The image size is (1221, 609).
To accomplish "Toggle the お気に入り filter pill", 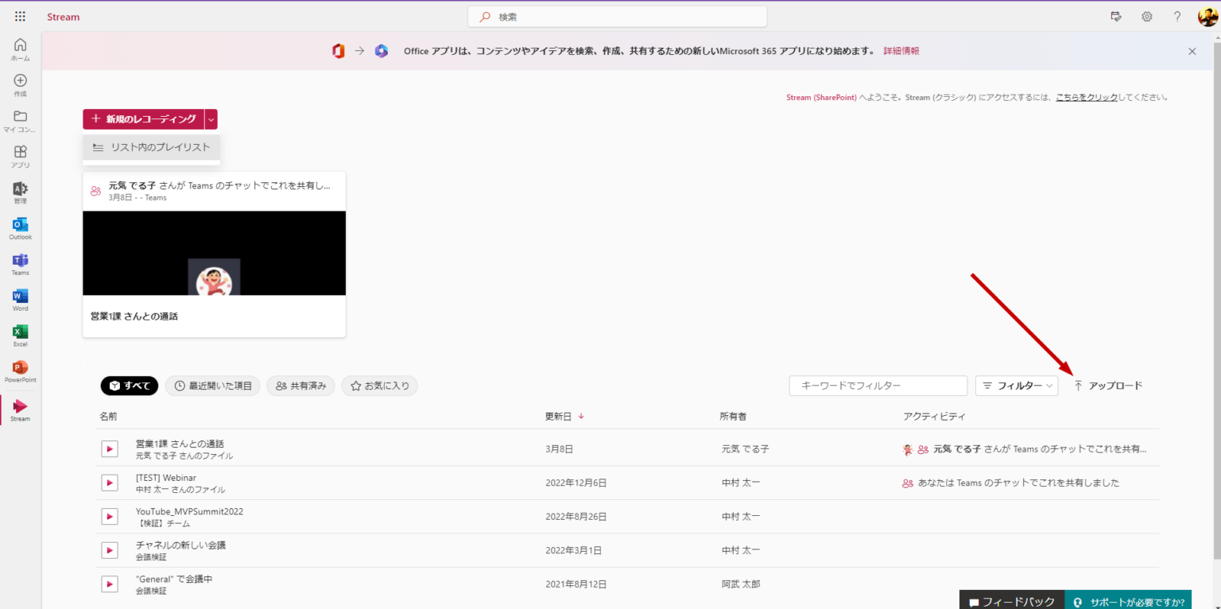I will [x=379, y=386].
